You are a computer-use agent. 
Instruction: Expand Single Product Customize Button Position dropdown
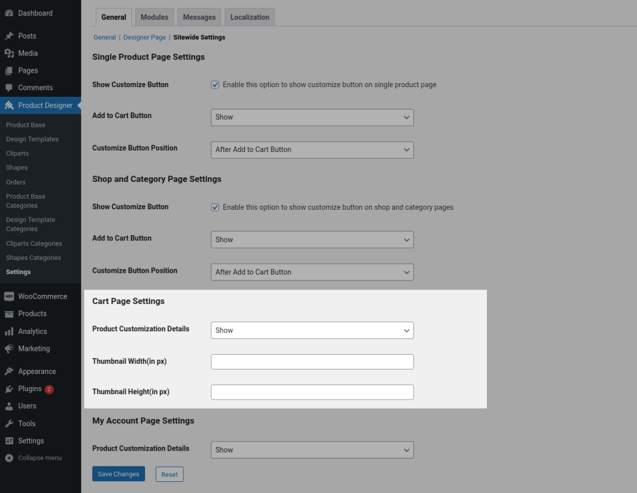[x=312, y=149]
